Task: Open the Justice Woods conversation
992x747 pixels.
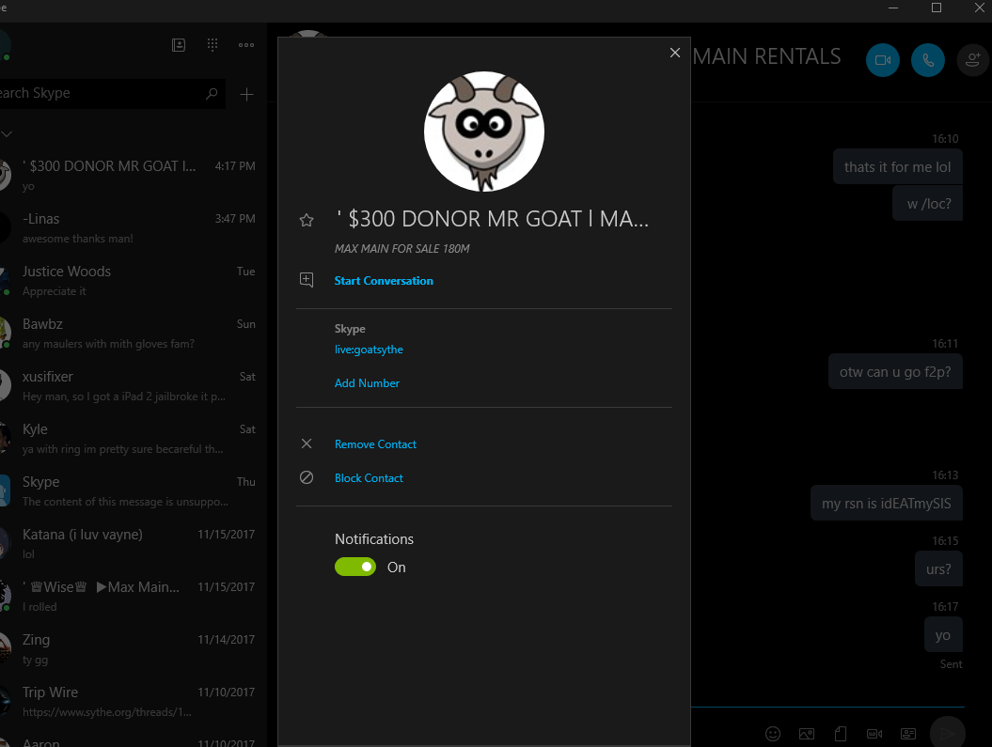Action: pyautogui.click(x=132, y=281)
